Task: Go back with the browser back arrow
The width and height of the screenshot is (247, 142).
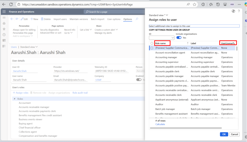Action: pos(4,4)
